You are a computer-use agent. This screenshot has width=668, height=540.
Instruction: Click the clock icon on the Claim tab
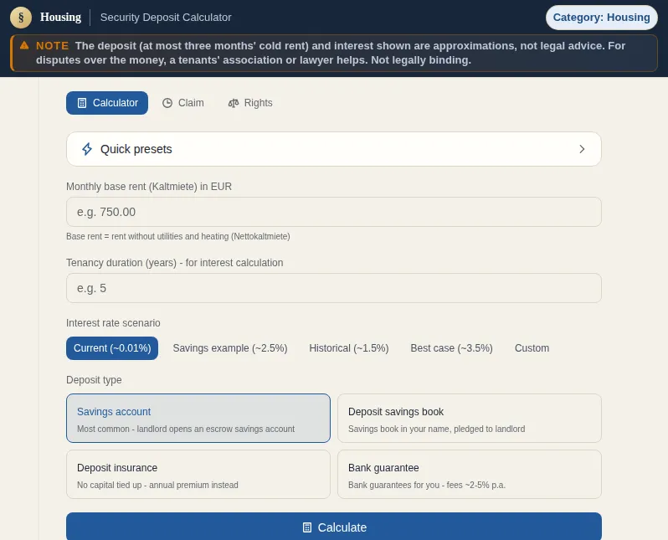167,103
